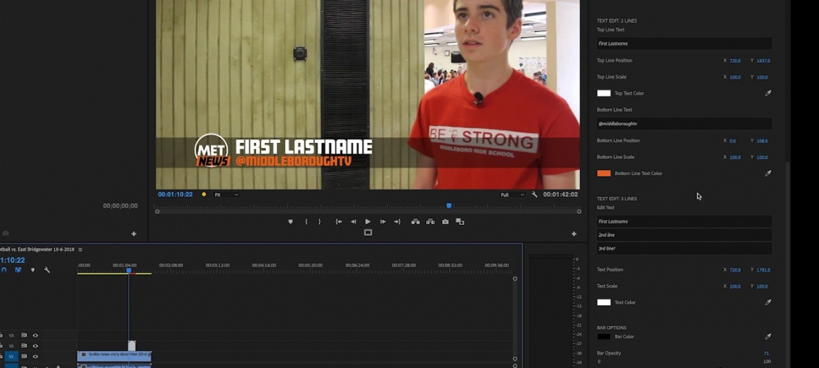Toggle V1 track output eye

35,356
